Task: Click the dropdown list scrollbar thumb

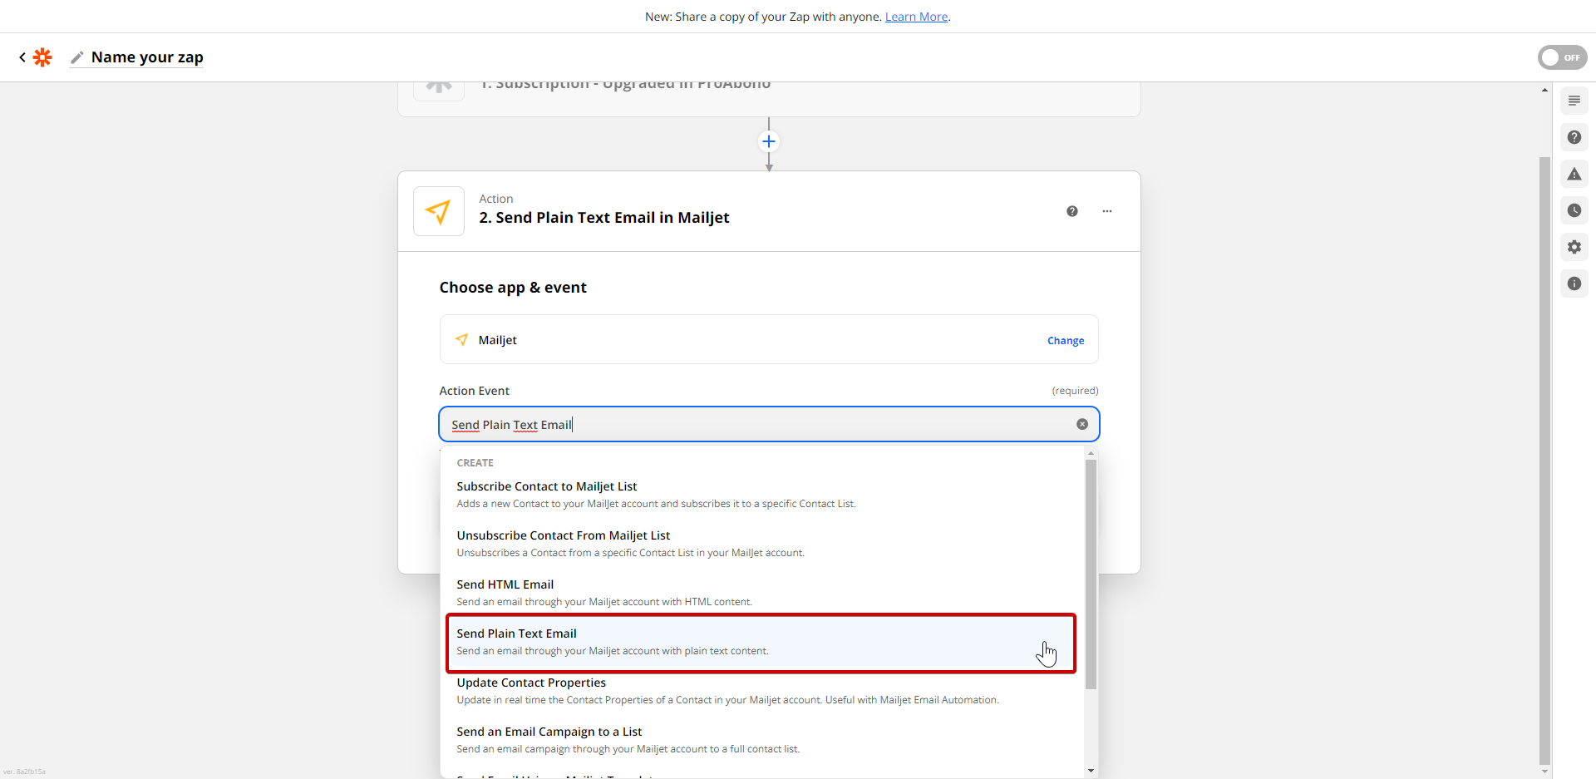Action: tap(1091, 574)
